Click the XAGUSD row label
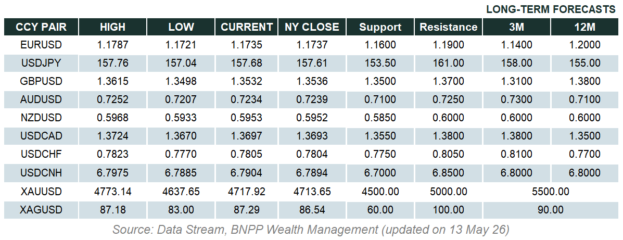 click(x=41, y=210)
